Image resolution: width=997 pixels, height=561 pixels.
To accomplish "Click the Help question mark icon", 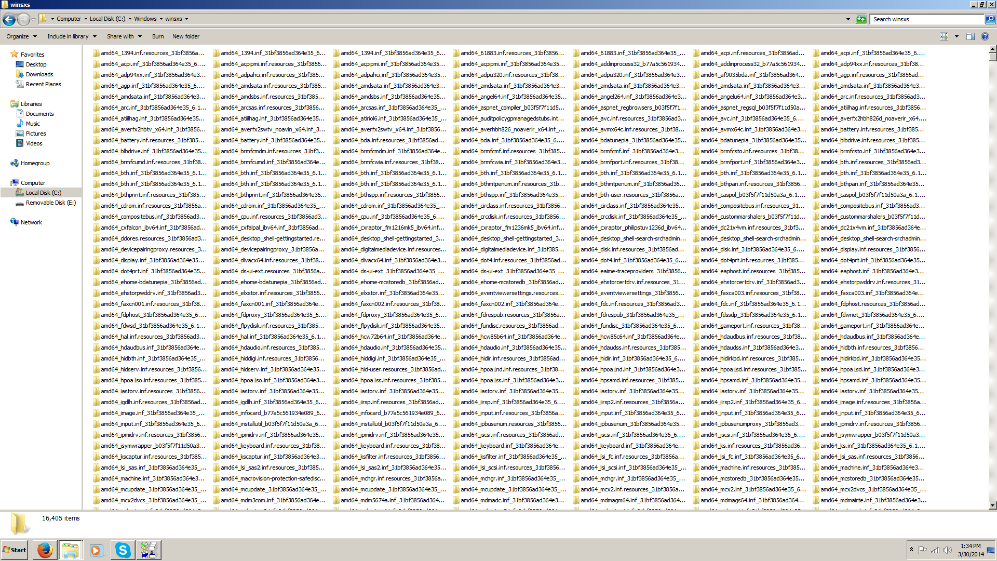I will [x=985, y=36].
